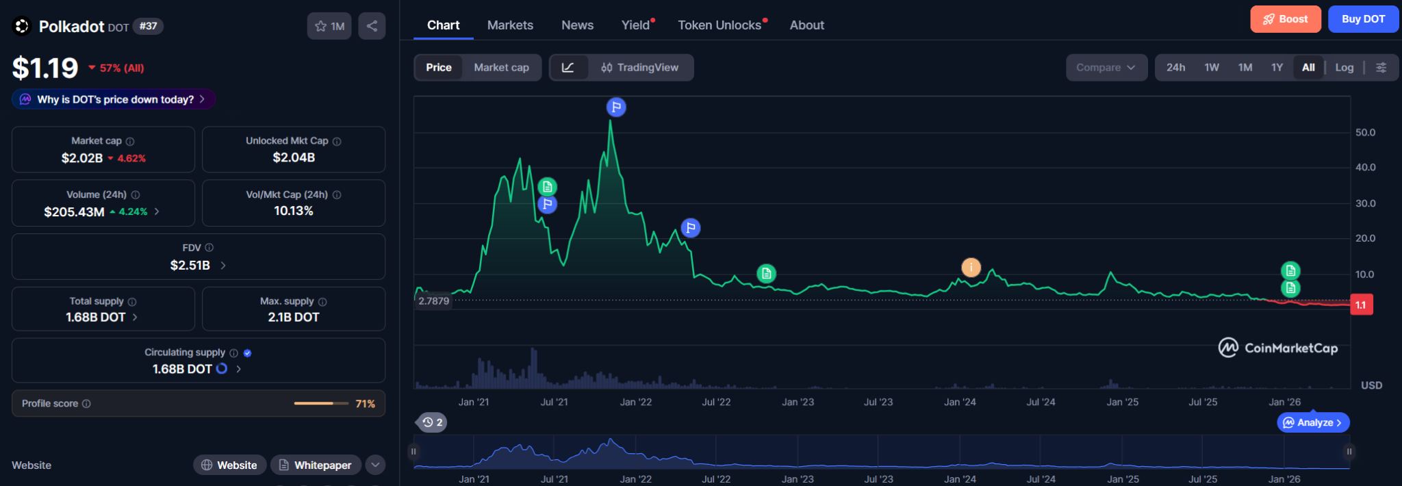Click circulating supply ring chart icon

(x=222, y=369)
